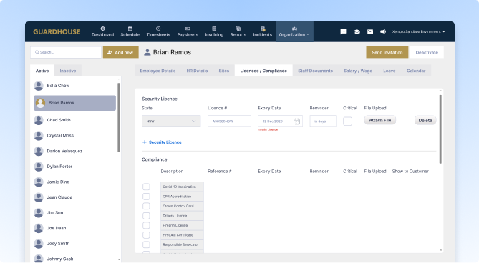Click Crystal Moss's avatar icon

[39, 136]
